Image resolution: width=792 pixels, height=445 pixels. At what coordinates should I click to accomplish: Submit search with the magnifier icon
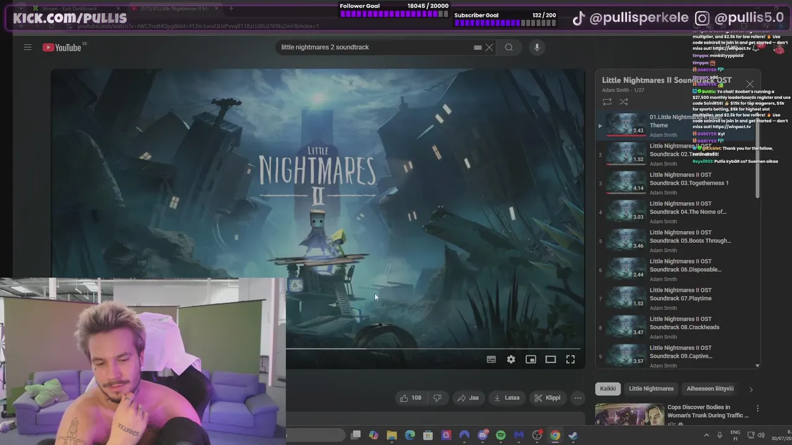[x=509, y=47]
